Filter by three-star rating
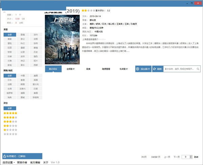Viewport: 203px width, 165px height. point(10,121)
